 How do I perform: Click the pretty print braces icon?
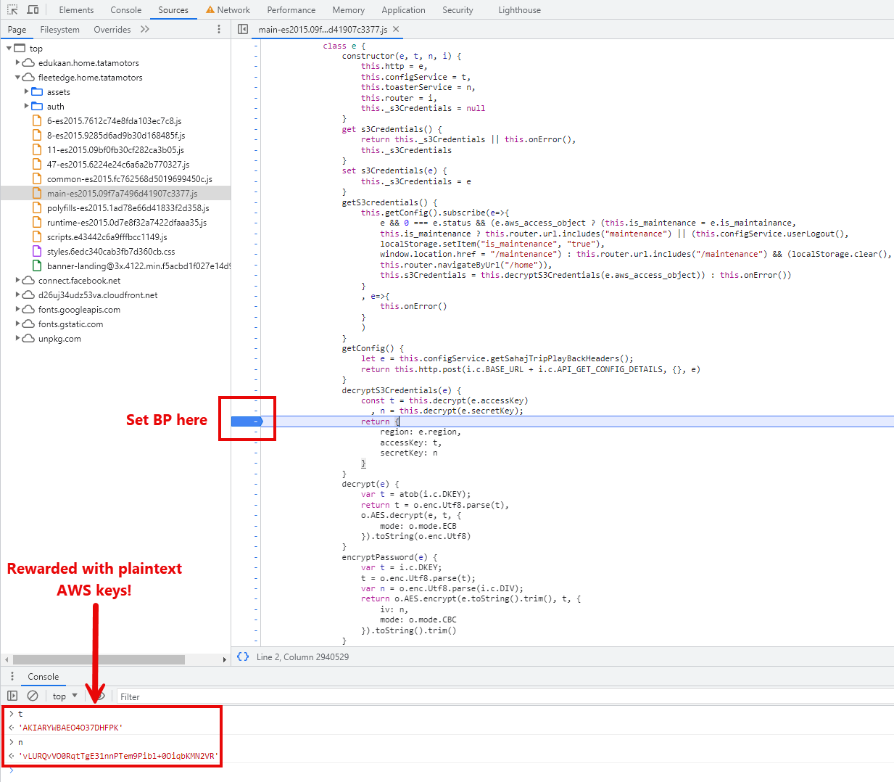[243, 657]
